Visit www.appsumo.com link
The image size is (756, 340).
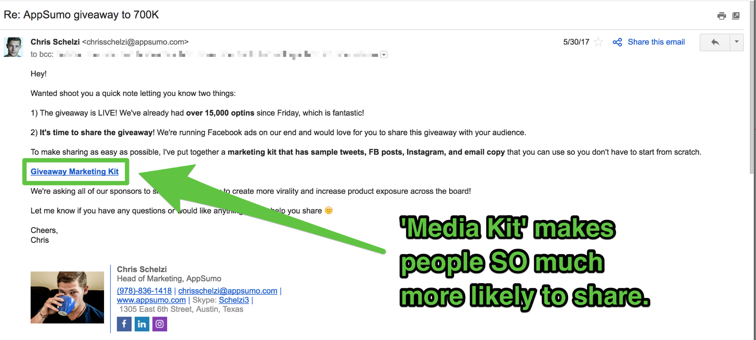151,300
